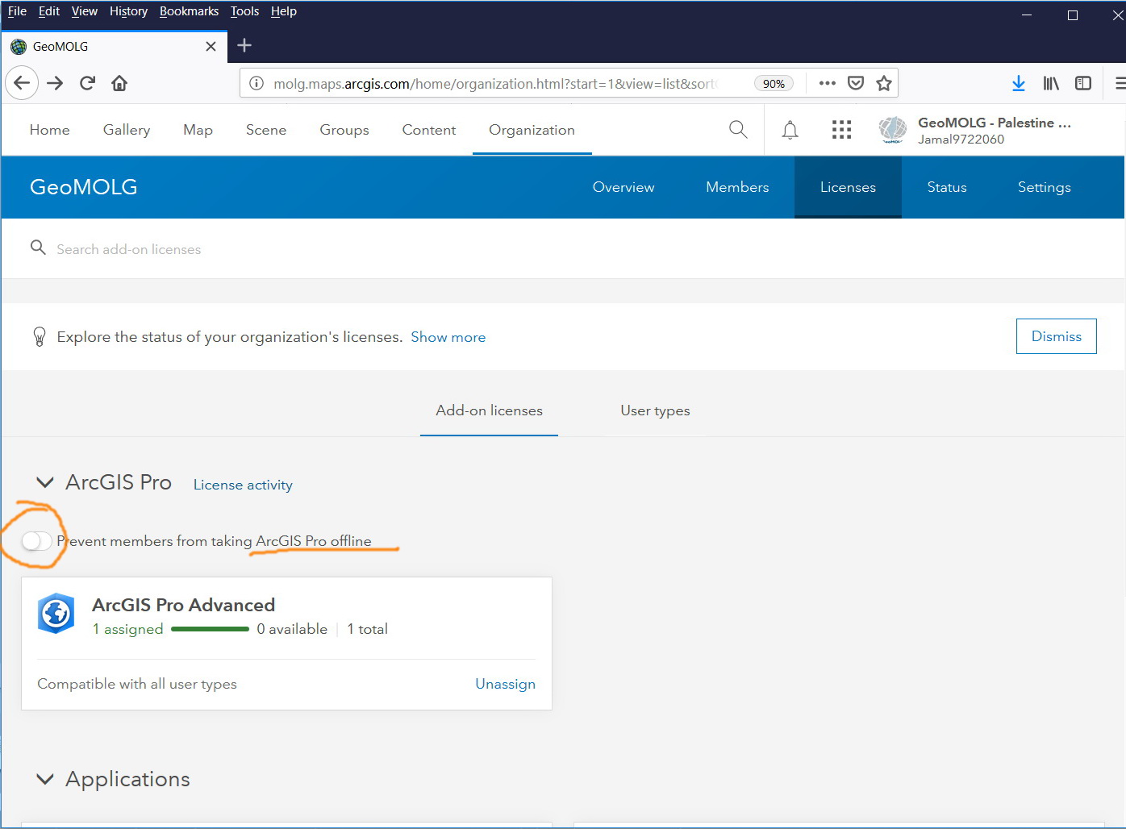Reload the current page
Viewport: 1126px width, 829px height.
pos(87,83)
